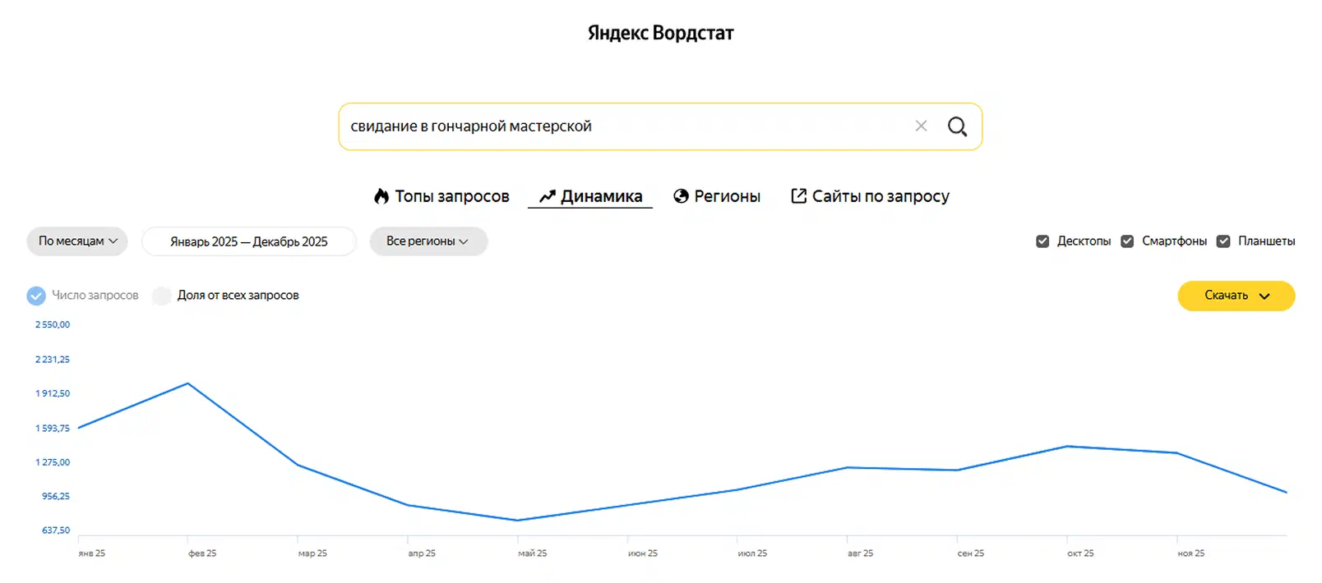Click the фев 25 axis label
This screenshot has height=583, width=1322.
tap(202, 553)
